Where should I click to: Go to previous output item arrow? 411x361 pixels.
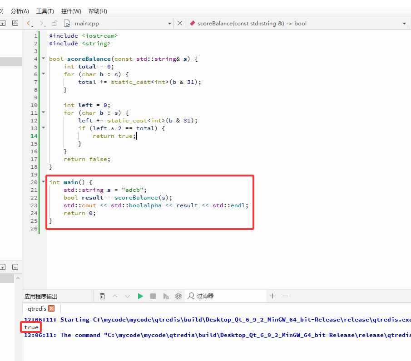pos(115,296)
